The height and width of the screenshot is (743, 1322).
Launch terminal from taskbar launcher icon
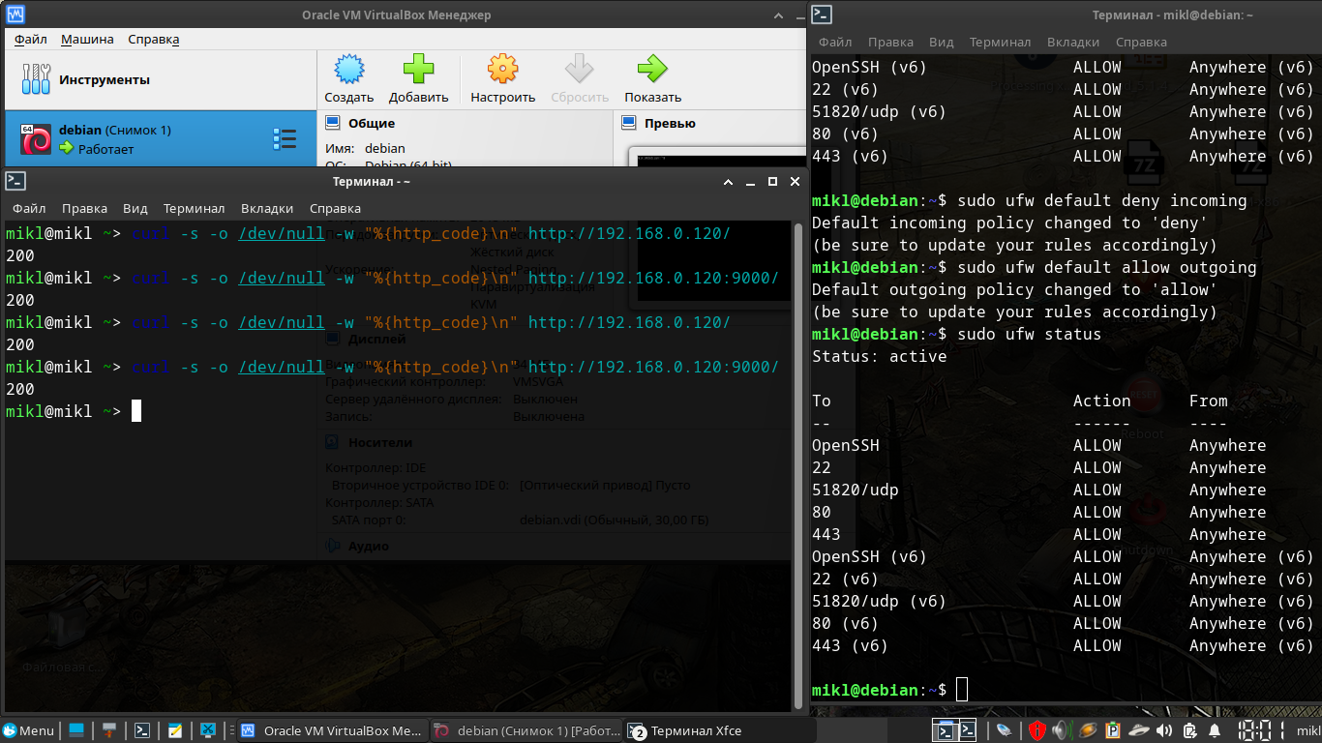(141, 730)
